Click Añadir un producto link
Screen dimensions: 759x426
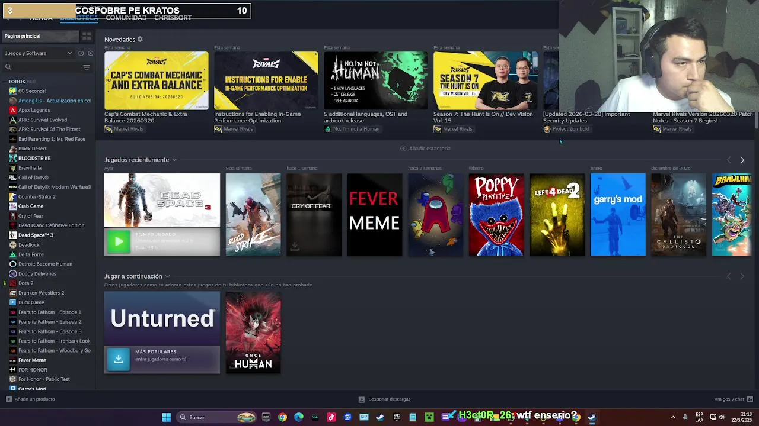point(34,399)
